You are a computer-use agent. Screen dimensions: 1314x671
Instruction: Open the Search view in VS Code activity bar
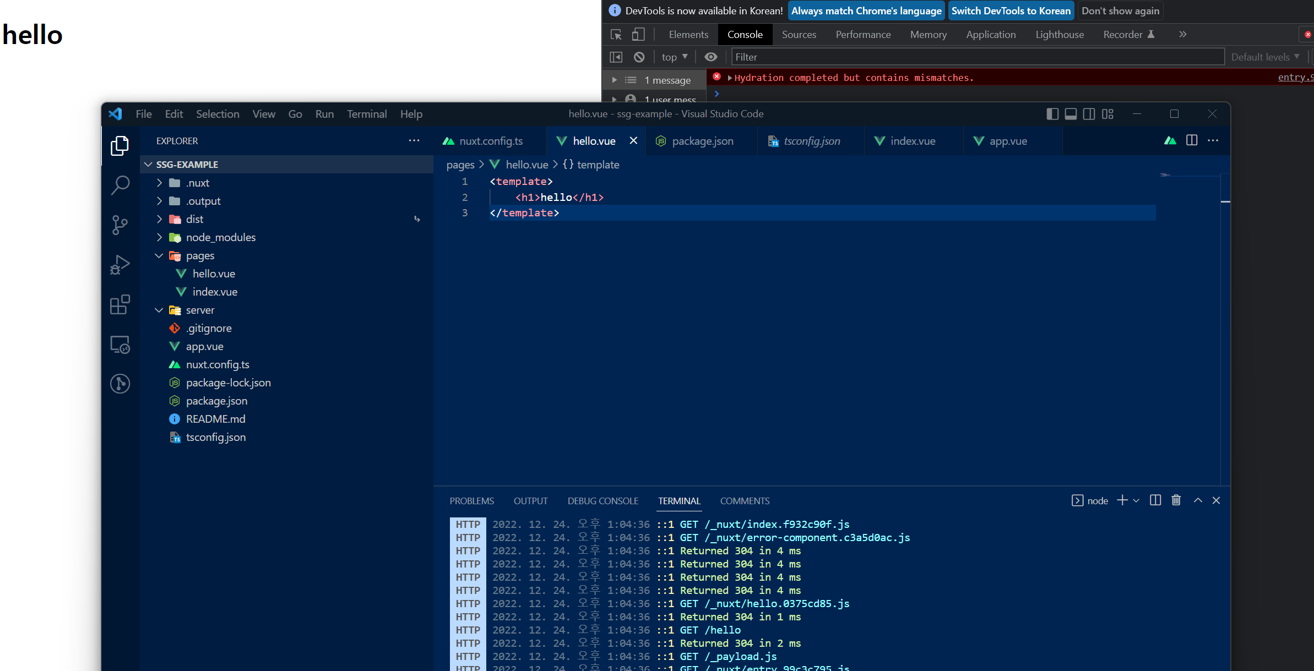click(120, 186)
